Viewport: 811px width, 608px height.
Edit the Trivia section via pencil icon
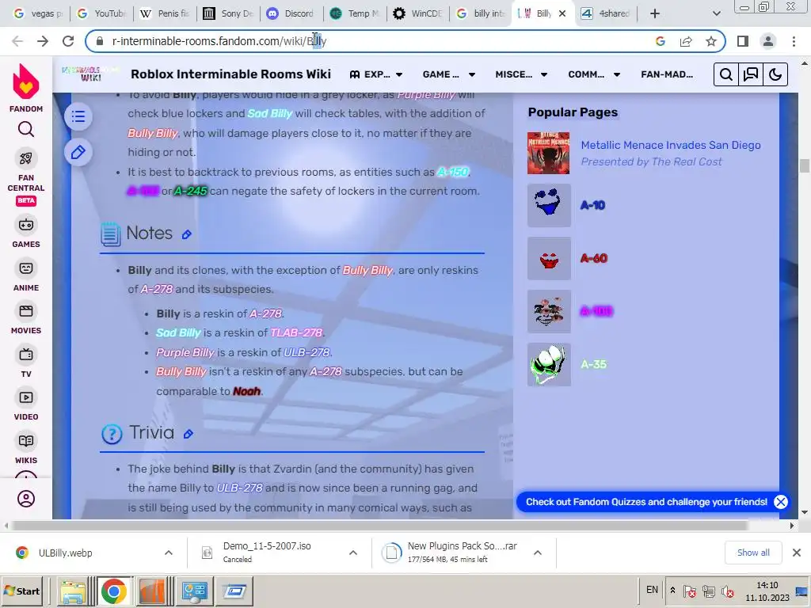point(188,435)
